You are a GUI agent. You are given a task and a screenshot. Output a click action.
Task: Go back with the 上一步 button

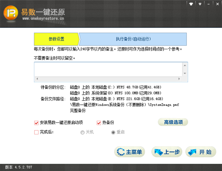167,152
